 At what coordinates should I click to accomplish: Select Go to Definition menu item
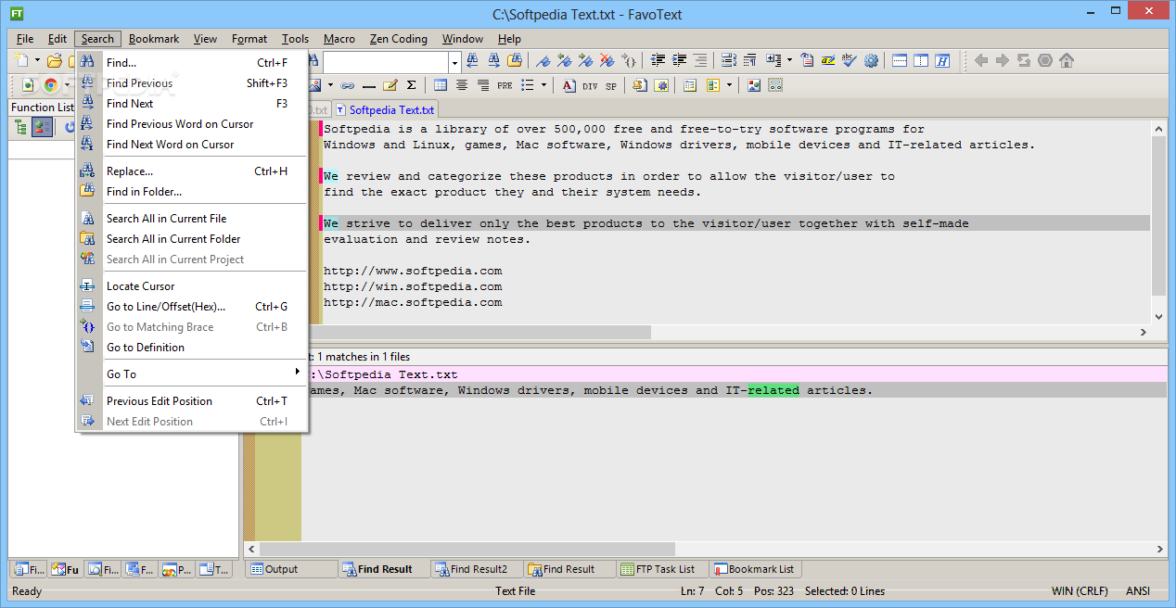pos(191,348)
